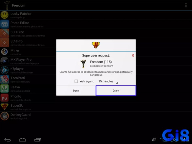
Task: Select the Photo Editor camera icon
Action: click(5, 24)
